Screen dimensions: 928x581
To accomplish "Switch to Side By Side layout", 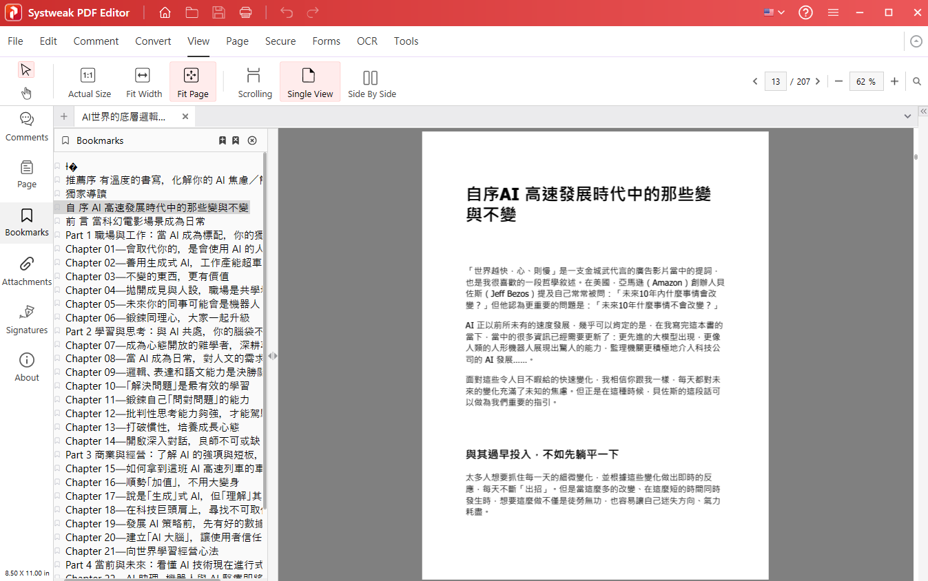I will pos(371,83).
